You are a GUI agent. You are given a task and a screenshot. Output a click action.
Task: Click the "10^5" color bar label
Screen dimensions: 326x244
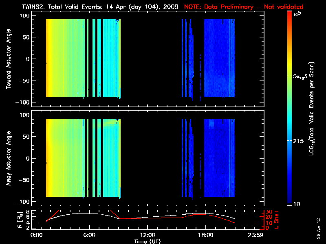click(297, 14)
